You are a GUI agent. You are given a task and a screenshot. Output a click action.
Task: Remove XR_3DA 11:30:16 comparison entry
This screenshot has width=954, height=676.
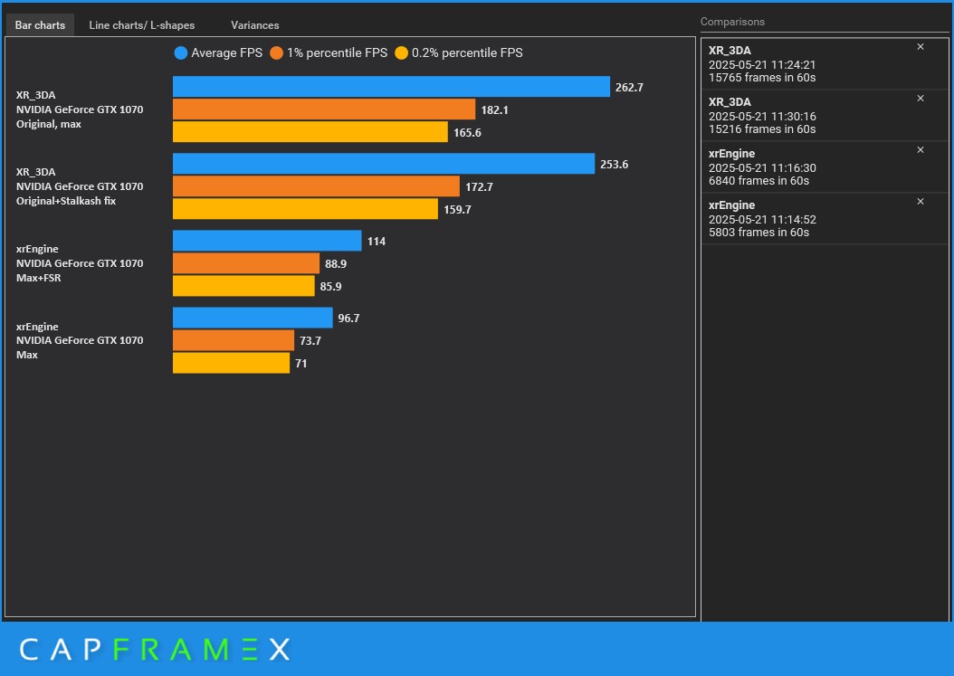(921, 99)
